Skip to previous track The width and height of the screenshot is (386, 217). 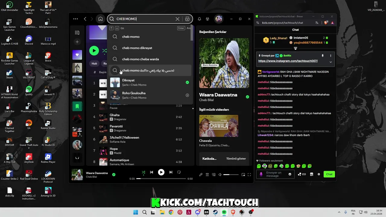coord(152,172)
